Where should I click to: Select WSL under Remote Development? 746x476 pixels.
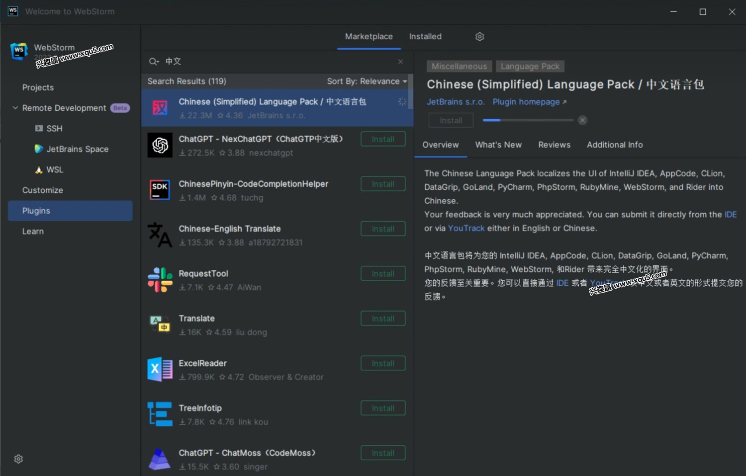click(55, 170)
